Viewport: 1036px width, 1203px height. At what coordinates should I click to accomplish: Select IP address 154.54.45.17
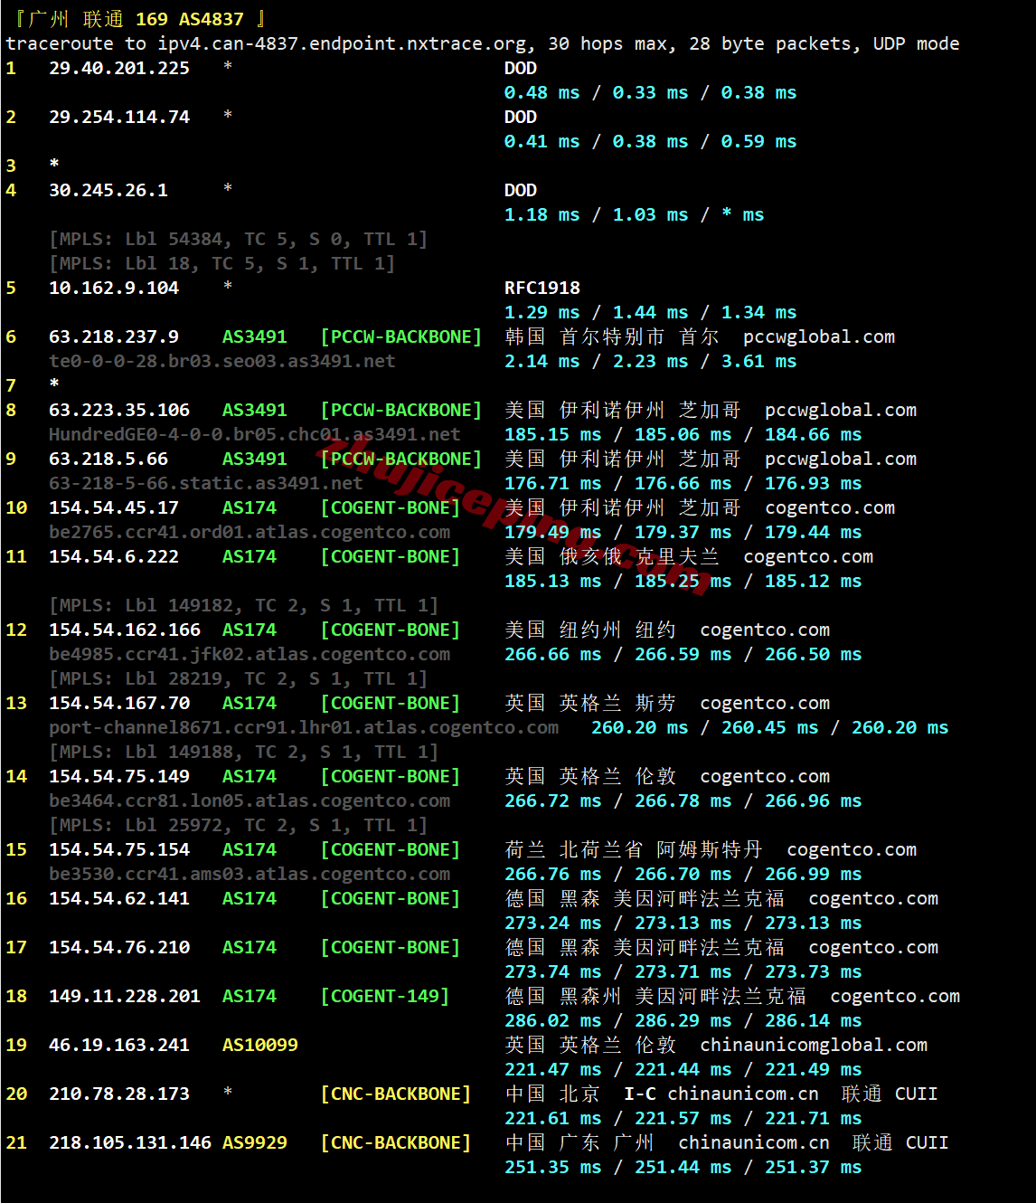pos(114,507)
